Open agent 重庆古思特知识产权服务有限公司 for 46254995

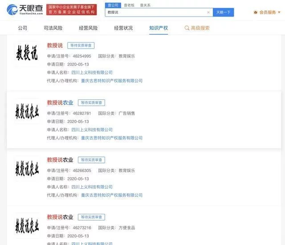[x=112, y=81]
